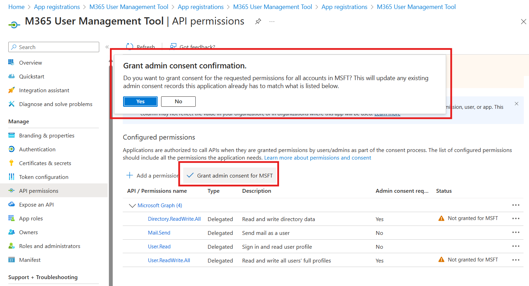Collapse the sidebar with double chevron
529x286 pixels.
(107, 47)
